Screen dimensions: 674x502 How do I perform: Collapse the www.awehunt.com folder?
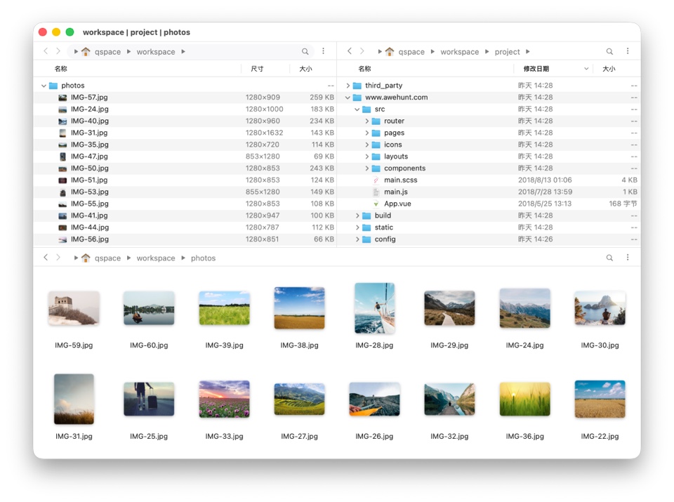click(x=348, y=98)
